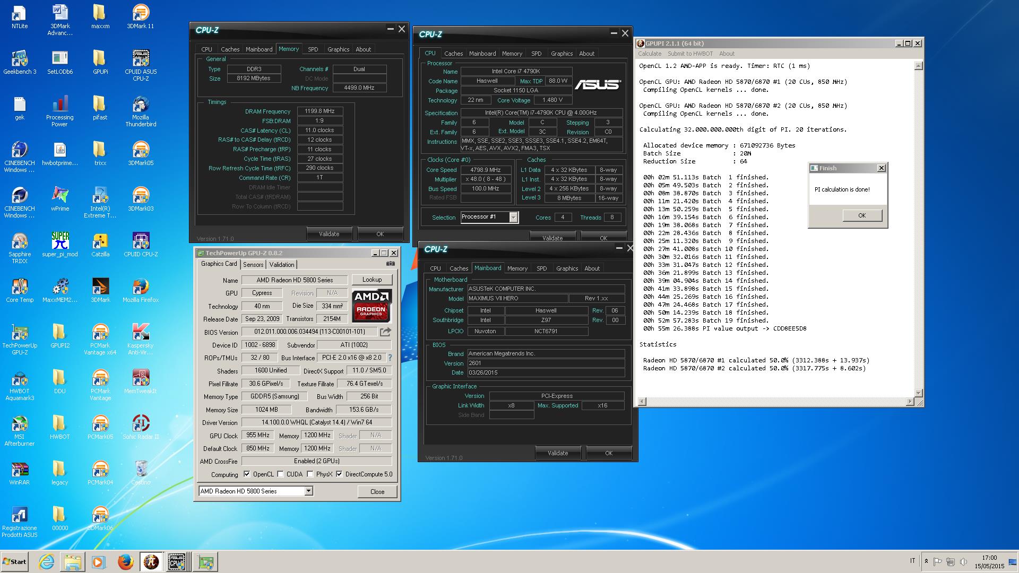1019x573 pixels.
Task: Click the GPUPI scrollbar down arrow
Action: click(919, 393)
